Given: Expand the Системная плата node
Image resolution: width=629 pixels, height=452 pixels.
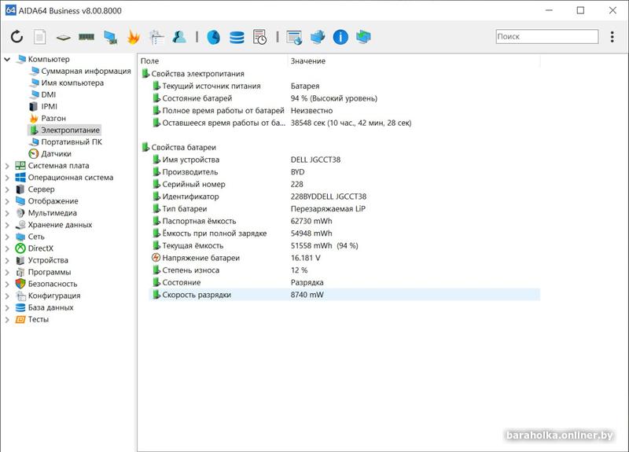Looking at the screenshot, I should (x=7, y=166).
